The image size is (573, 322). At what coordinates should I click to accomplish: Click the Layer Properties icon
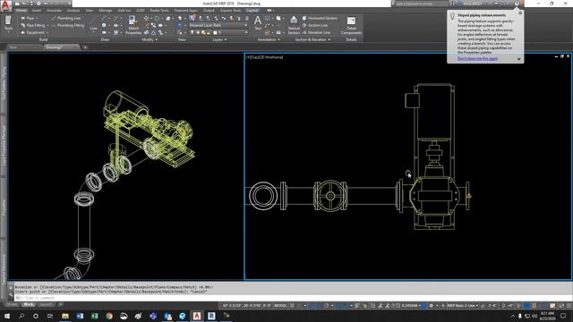pos(192,18)
